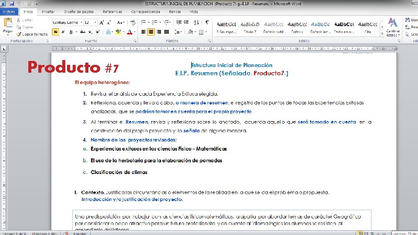Screen dimensions: 418x235
Task: Open the font size 12 dropdown
Action: [x=95, y=23]
